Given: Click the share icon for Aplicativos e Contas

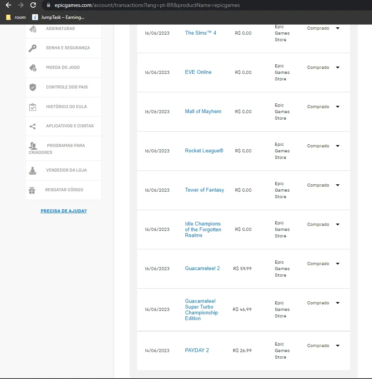Looking at the screenshot, I should (x=32, y=126).
